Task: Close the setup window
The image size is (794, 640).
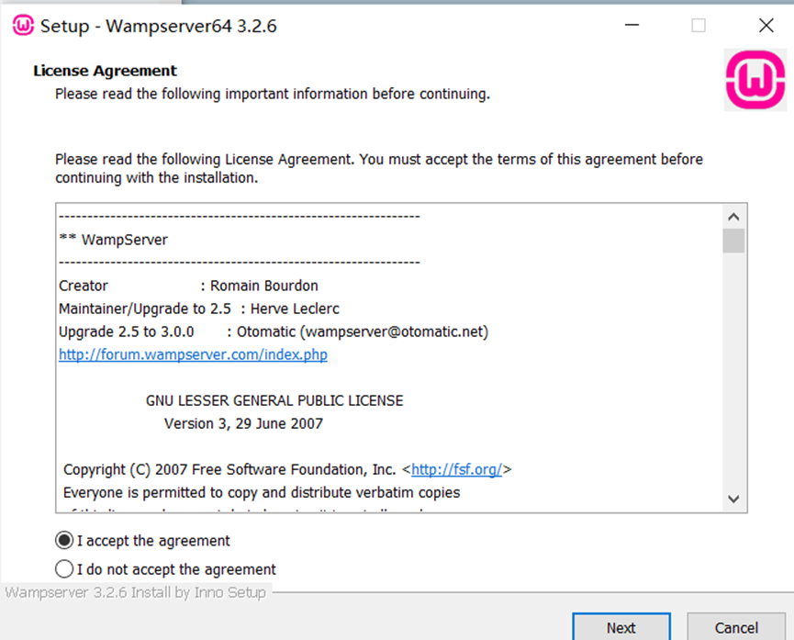Action: tap(766, 25)
